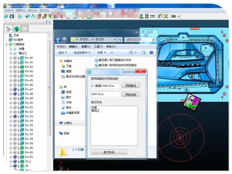
Task: Switch to the globe explorer tab icon
Action: (17, 29)
